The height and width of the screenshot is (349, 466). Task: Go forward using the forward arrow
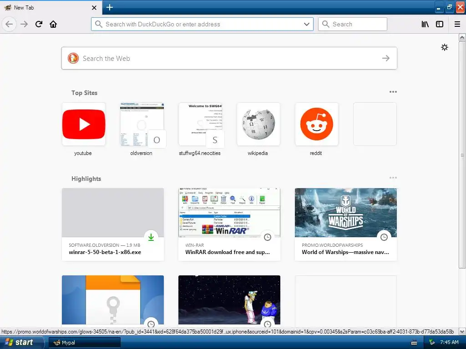click(x=24, y=24)
